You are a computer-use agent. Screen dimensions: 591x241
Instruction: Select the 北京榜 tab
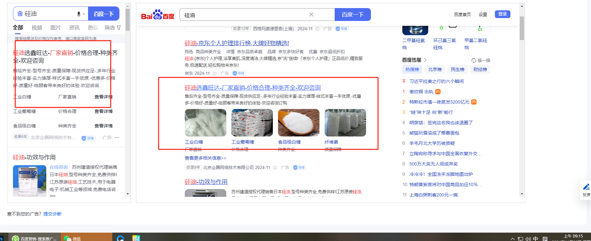point(435,69)
